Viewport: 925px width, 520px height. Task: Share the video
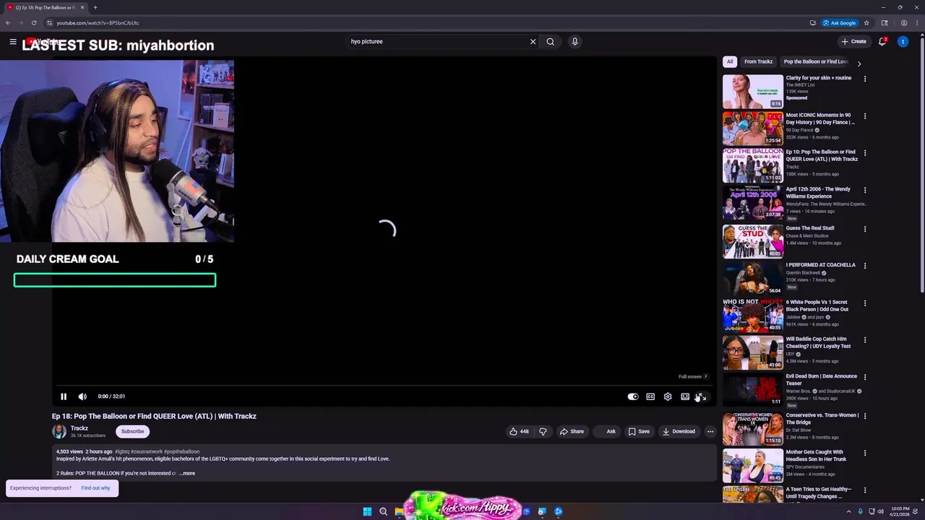pos(572,431)
